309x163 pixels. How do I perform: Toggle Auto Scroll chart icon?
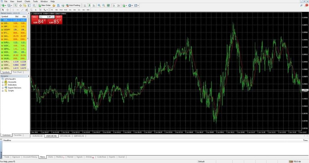(x=114, y=5)
